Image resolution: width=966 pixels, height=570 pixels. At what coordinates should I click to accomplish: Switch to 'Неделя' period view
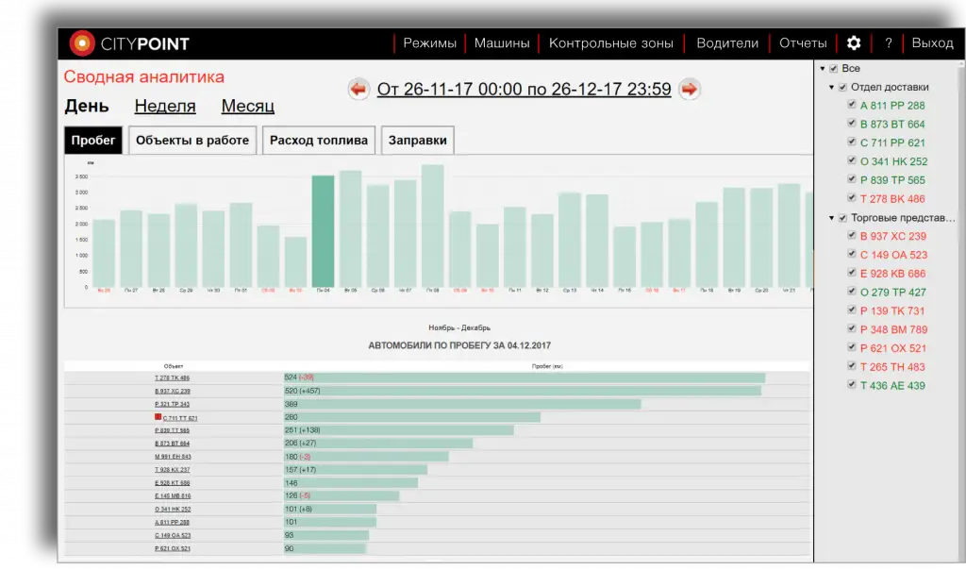pos(165,107)
